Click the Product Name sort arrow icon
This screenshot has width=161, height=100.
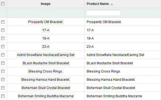point(112,4)
